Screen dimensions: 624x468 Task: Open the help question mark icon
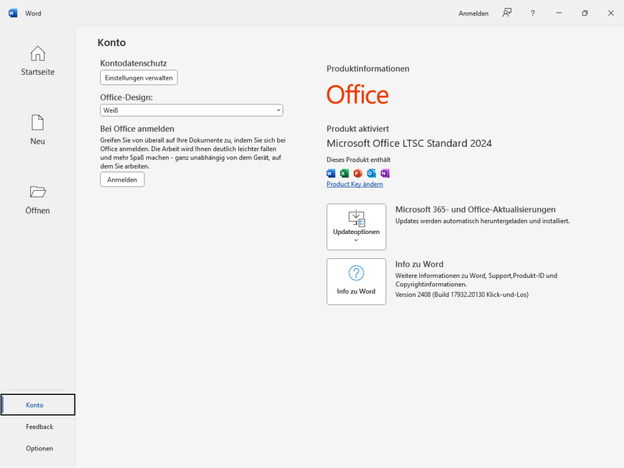533,13
